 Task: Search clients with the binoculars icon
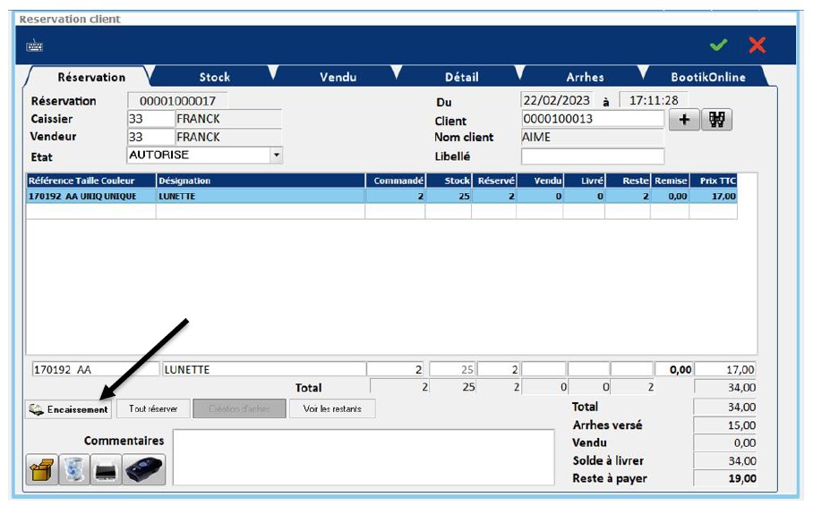715,120
